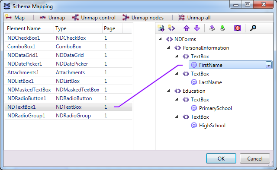
Task: Maximize the Schema Mapping window
Action: (x=248, y=4)
